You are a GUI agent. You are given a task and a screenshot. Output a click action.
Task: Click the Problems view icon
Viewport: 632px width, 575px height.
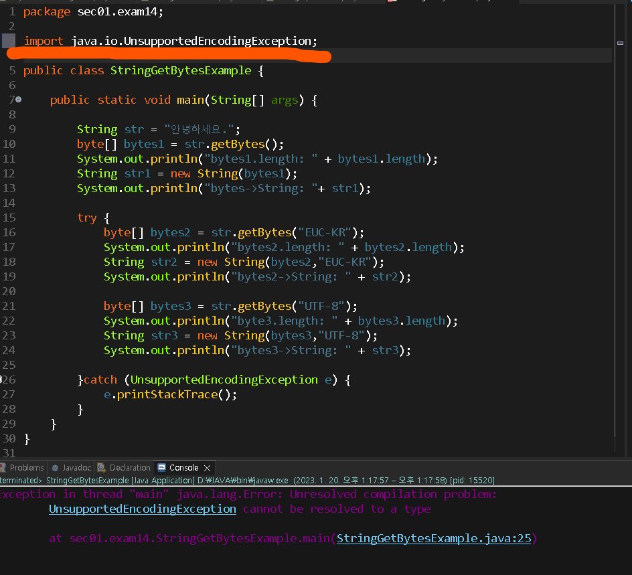coord(3,467)
